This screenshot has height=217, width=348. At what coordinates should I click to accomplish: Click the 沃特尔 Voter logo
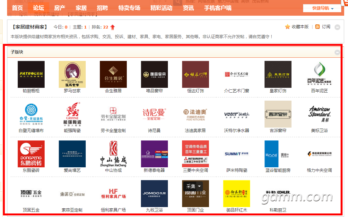(x=237, y=114)
